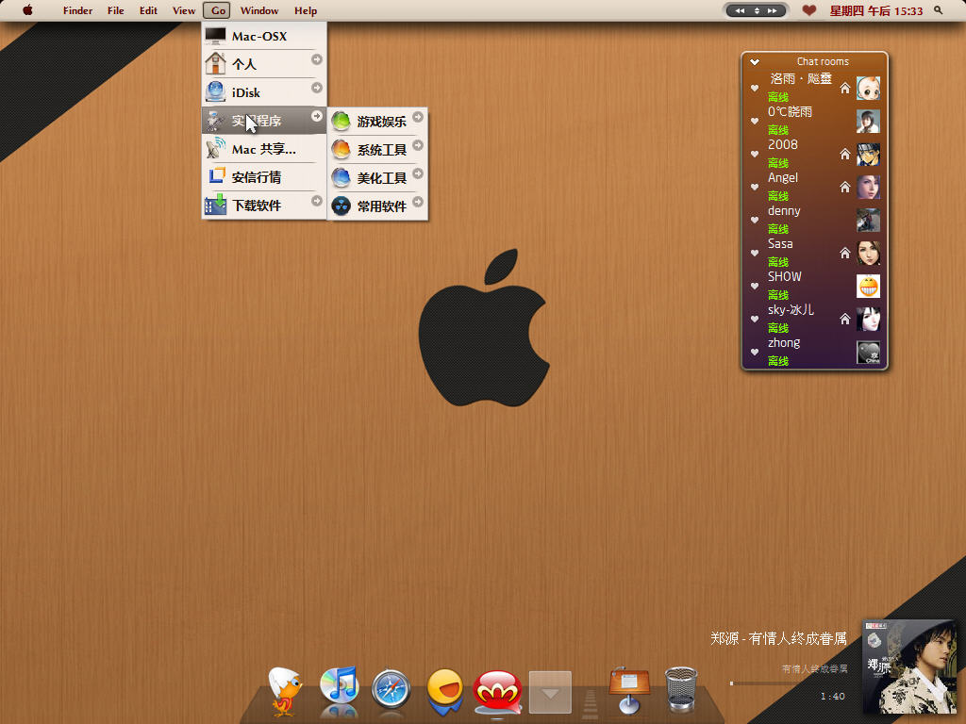Close the open Go menu
This screenshot has height=724, width=966.
[x=217, y=10]
